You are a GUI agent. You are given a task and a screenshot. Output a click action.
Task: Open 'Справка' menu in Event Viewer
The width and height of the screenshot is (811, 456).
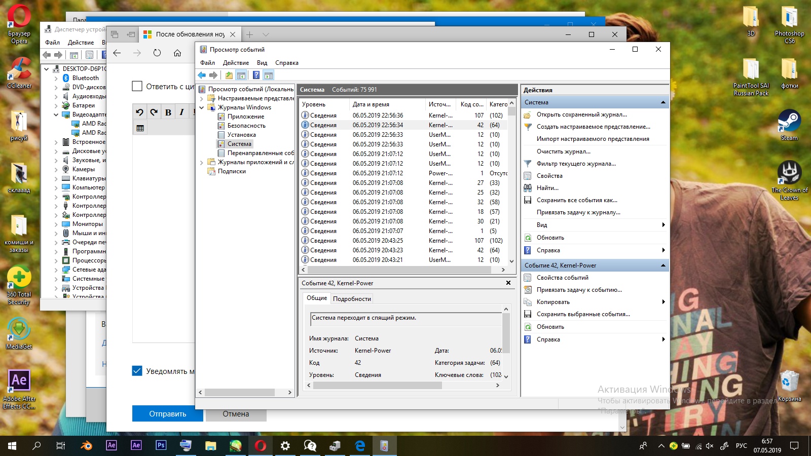(x=287, y=63)
